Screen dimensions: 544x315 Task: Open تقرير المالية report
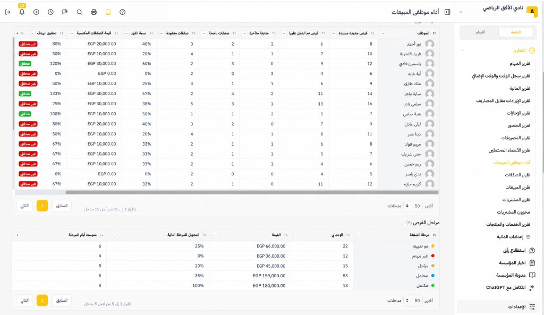point(520,89)
